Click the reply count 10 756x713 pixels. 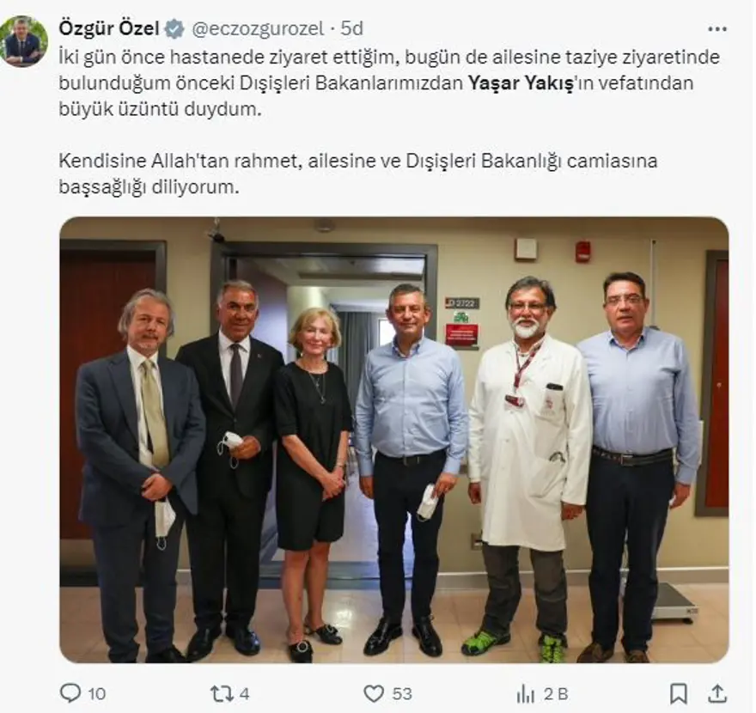[96, 694]
